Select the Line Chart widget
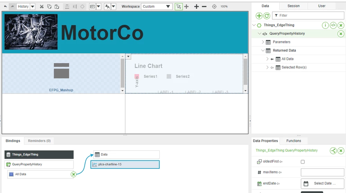The height and width of the screenshot is (193, 346). click(x=185, y=74)
